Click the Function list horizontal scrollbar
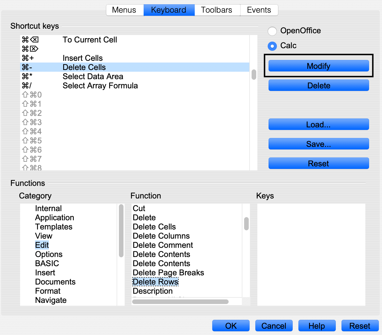This screenshot has width=382, height=335. tap(180, 302)
